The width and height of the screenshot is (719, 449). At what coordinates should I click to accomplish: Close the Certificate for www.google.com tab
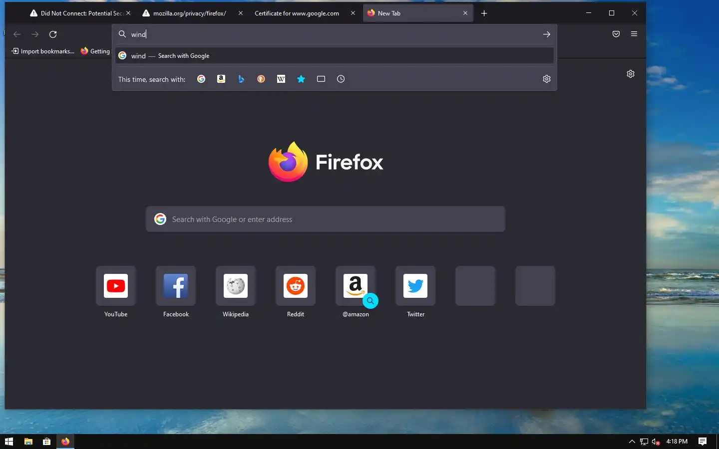[353, 13]
